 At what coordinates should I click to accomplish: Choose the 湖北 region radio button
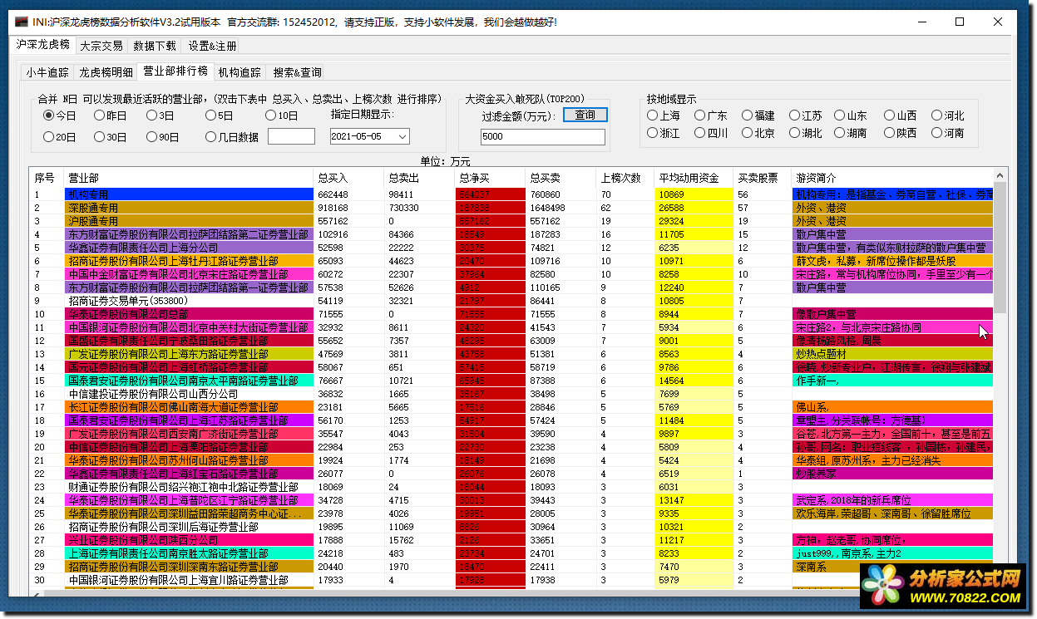tap(805, 132)
